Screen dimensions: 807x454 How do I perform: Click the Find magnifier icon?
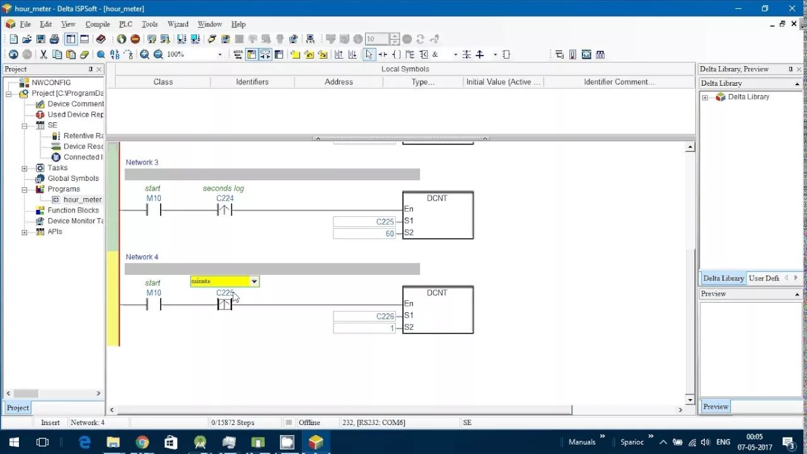101,54
